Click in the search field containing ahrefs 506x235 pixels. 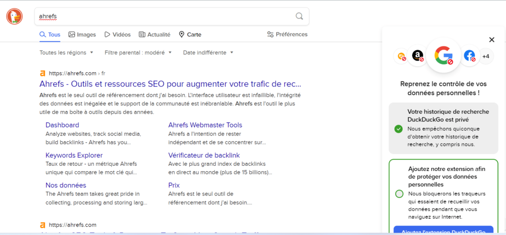coord(163,16)
